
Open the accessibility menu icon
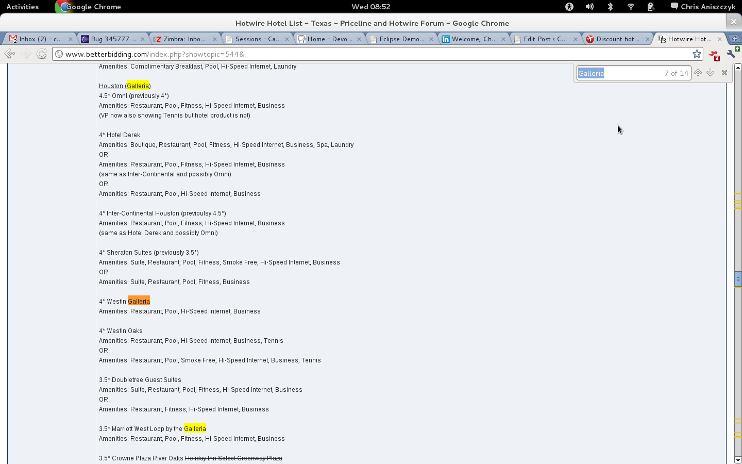coord(569,7)
